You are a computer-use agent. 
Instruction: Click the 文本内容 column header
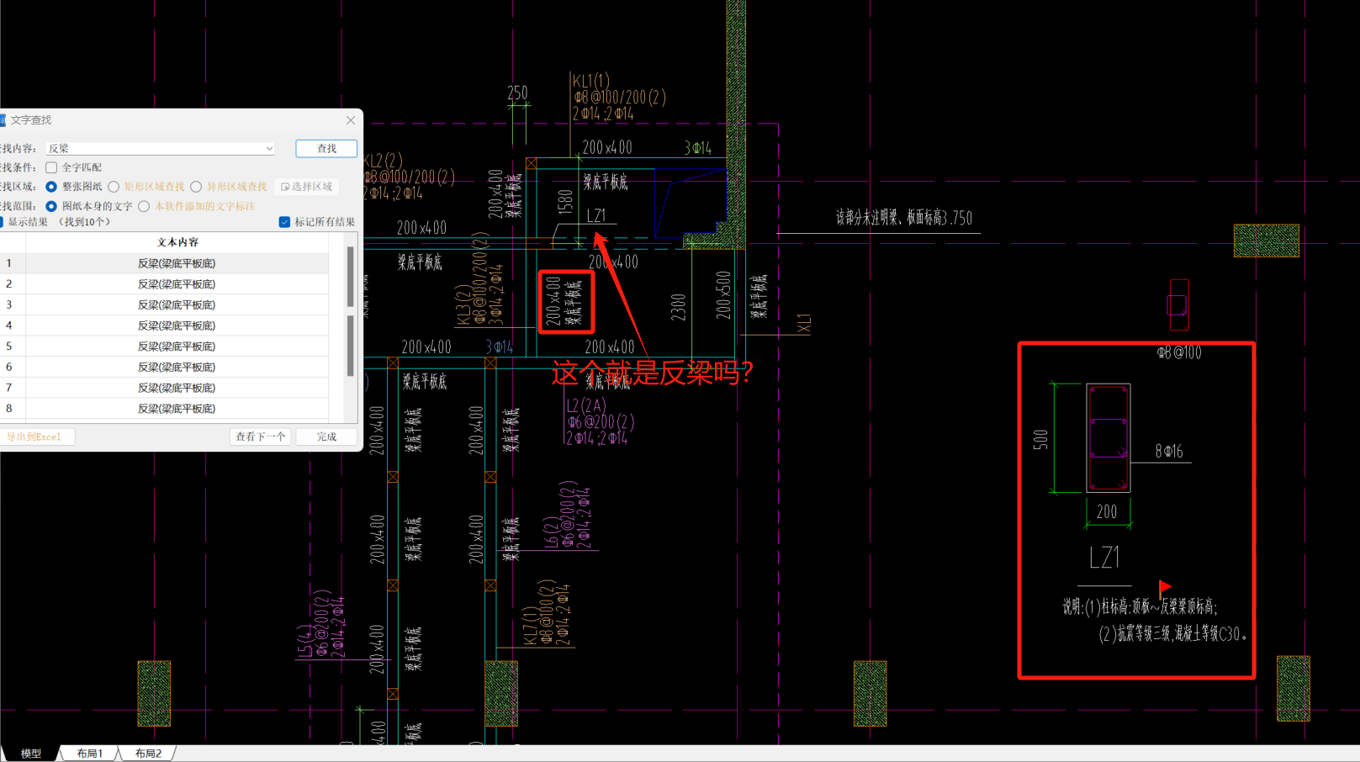pos(177,242)
